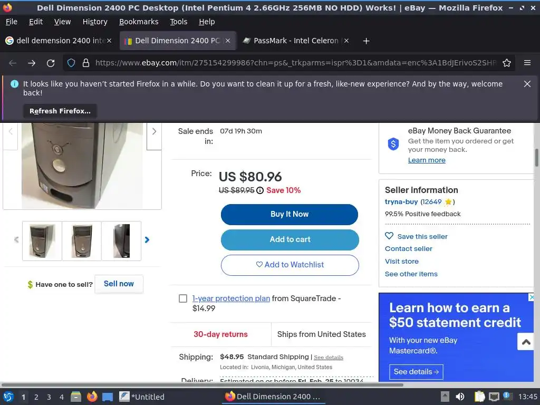The height and width of the screenshot is (405, 540).
Task: Click the See other items link
Action: click(411, 274)
